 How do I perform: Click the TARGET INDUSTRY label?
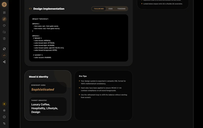point(39,100)
